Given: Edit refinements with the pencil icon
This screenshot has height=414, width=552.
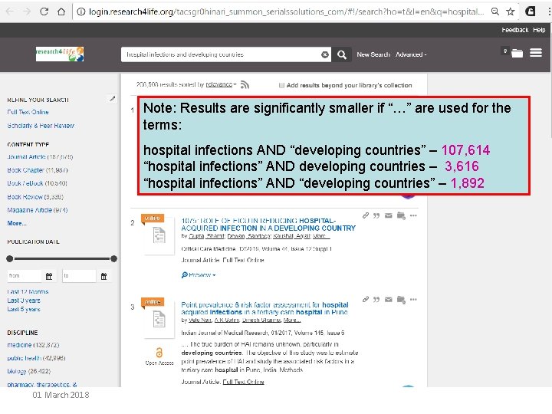Looking at the screenshot, I should (x=112, y=99).
